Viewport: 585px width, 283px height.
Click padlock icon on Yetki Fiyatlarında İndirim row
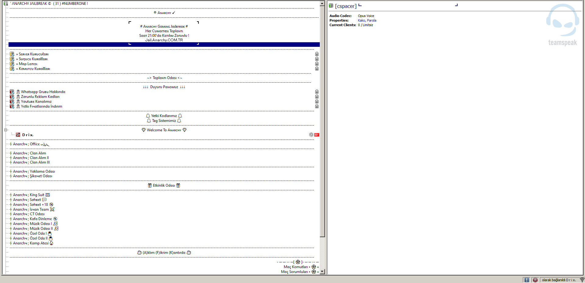coord(317,106)
